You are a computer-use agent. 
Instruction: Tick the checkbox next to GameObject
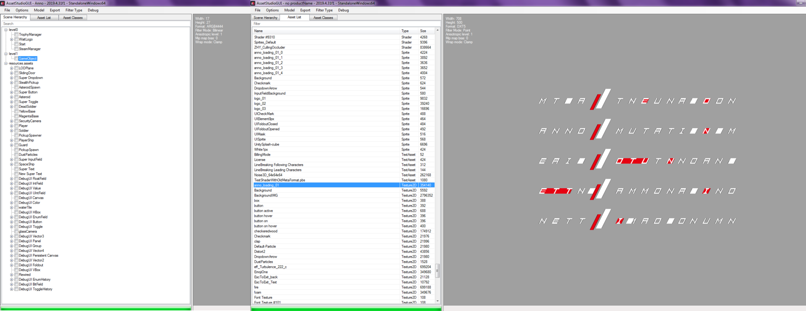[16, 59]
